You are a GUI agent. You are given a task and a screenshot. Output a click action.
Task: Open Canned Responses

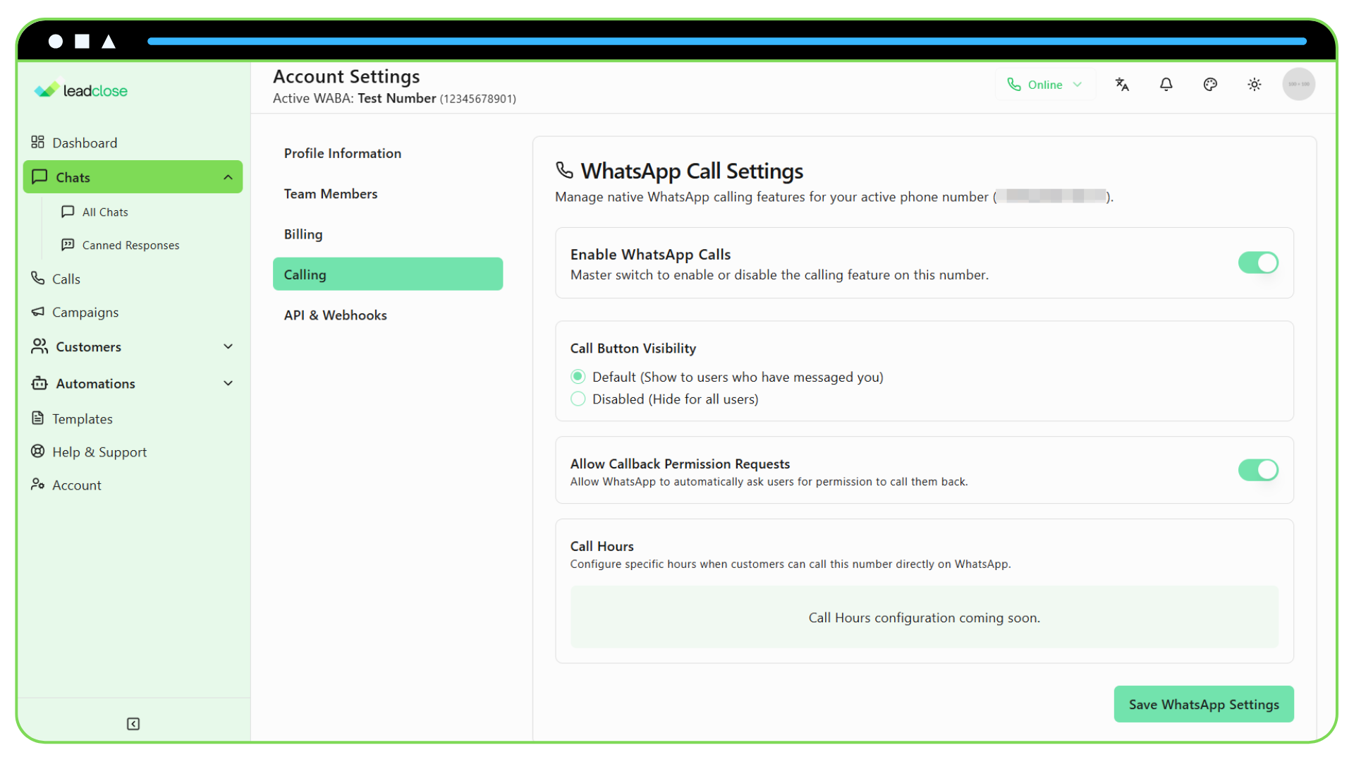pos(121,245)
